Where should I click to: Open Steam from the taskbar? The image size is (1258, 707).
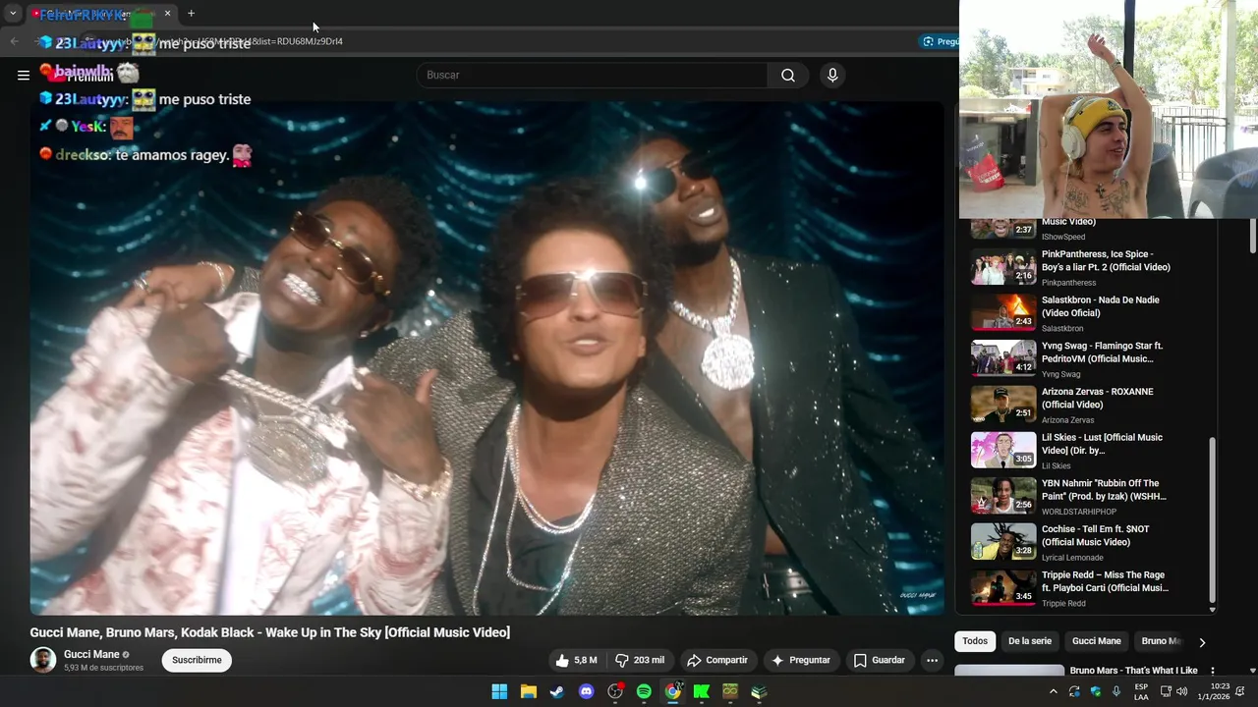coord(557,691)
